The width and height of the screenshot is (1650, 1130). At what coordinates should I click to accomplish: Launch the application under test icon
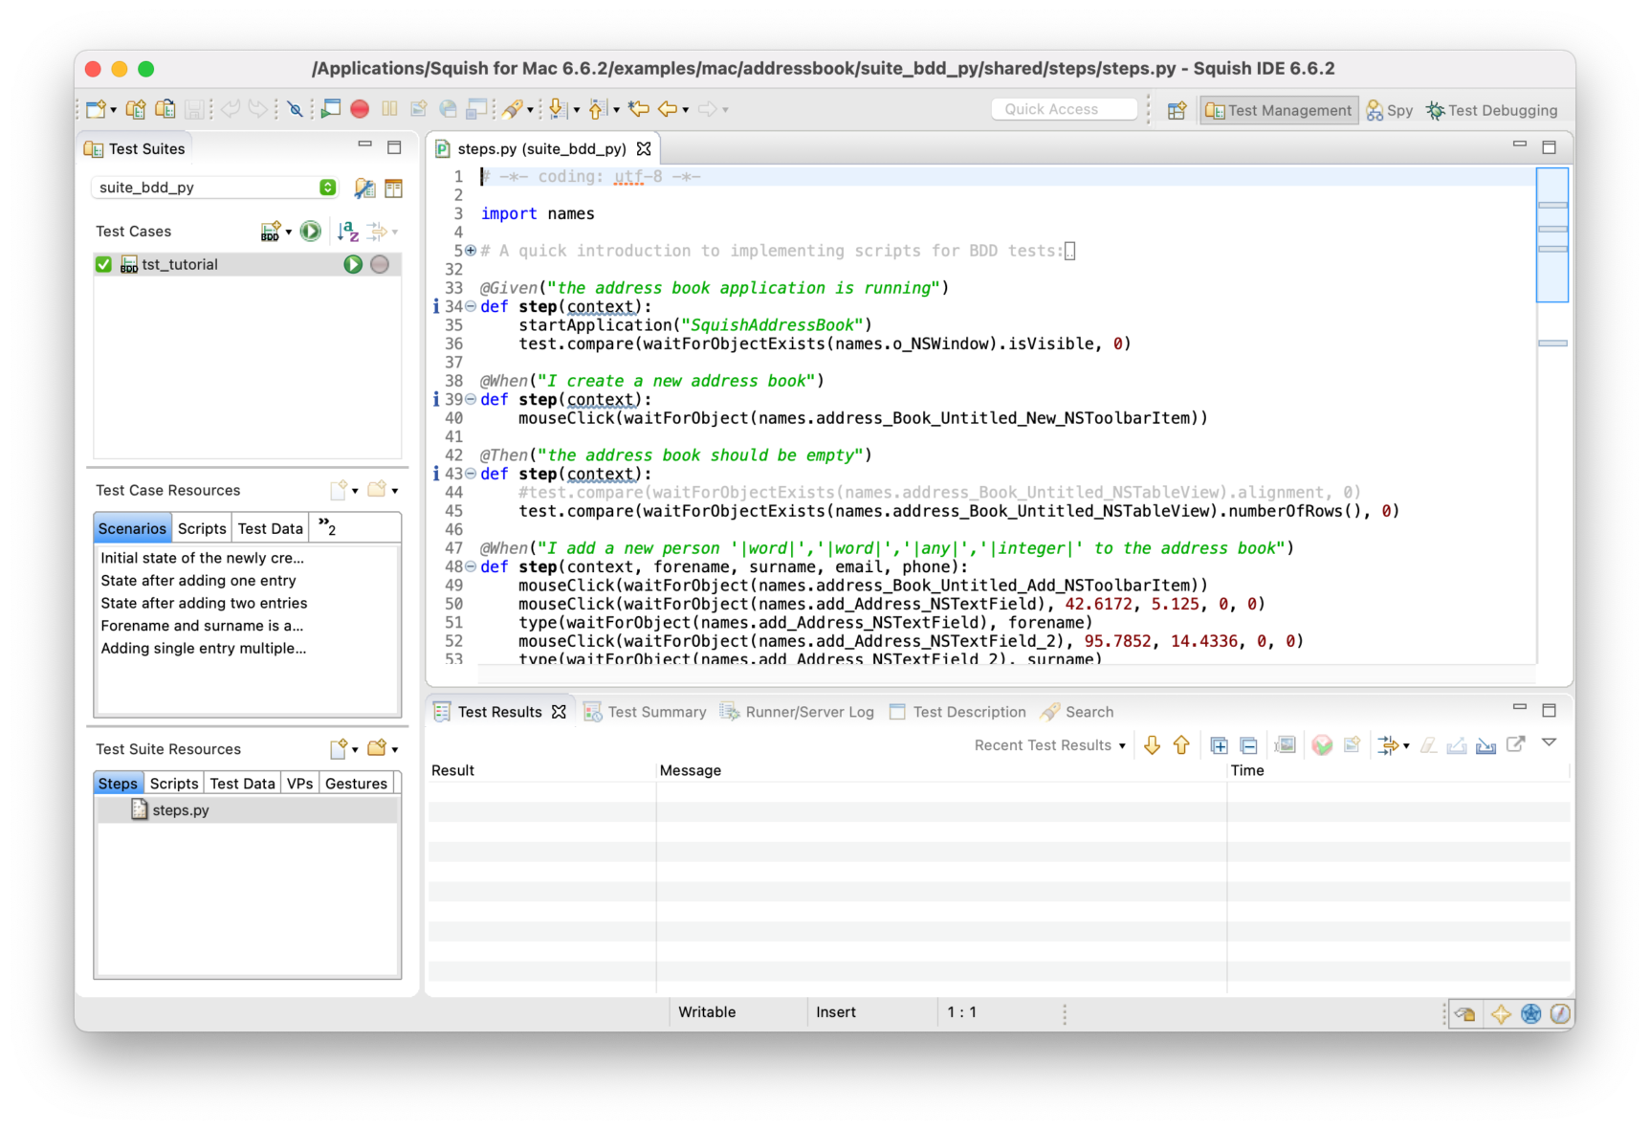click(330, 109)
